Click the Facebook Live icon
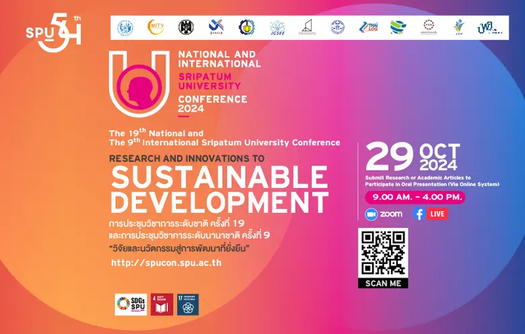525x334 pixels. coord(419,214)
